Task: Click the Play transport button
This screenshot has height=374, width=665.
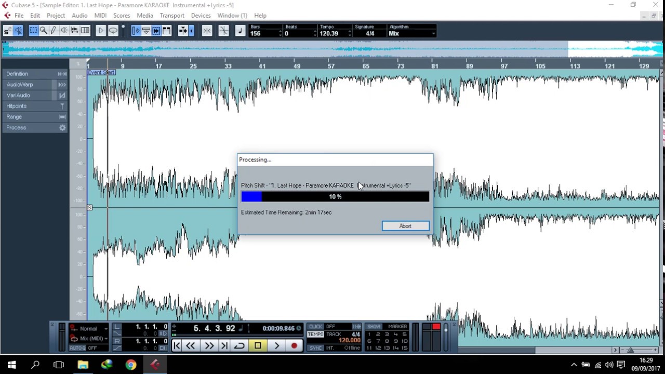Action: click(x=277, y=345)
